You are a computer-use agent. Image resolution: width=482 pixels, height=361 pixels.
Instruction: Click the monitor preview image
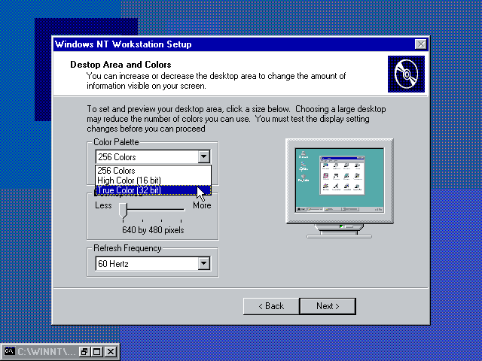point(340,188)
